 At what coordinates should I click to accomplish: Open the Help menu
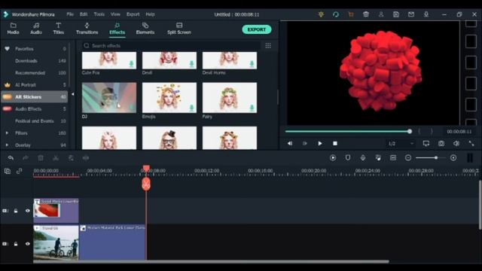coord(150,14)
